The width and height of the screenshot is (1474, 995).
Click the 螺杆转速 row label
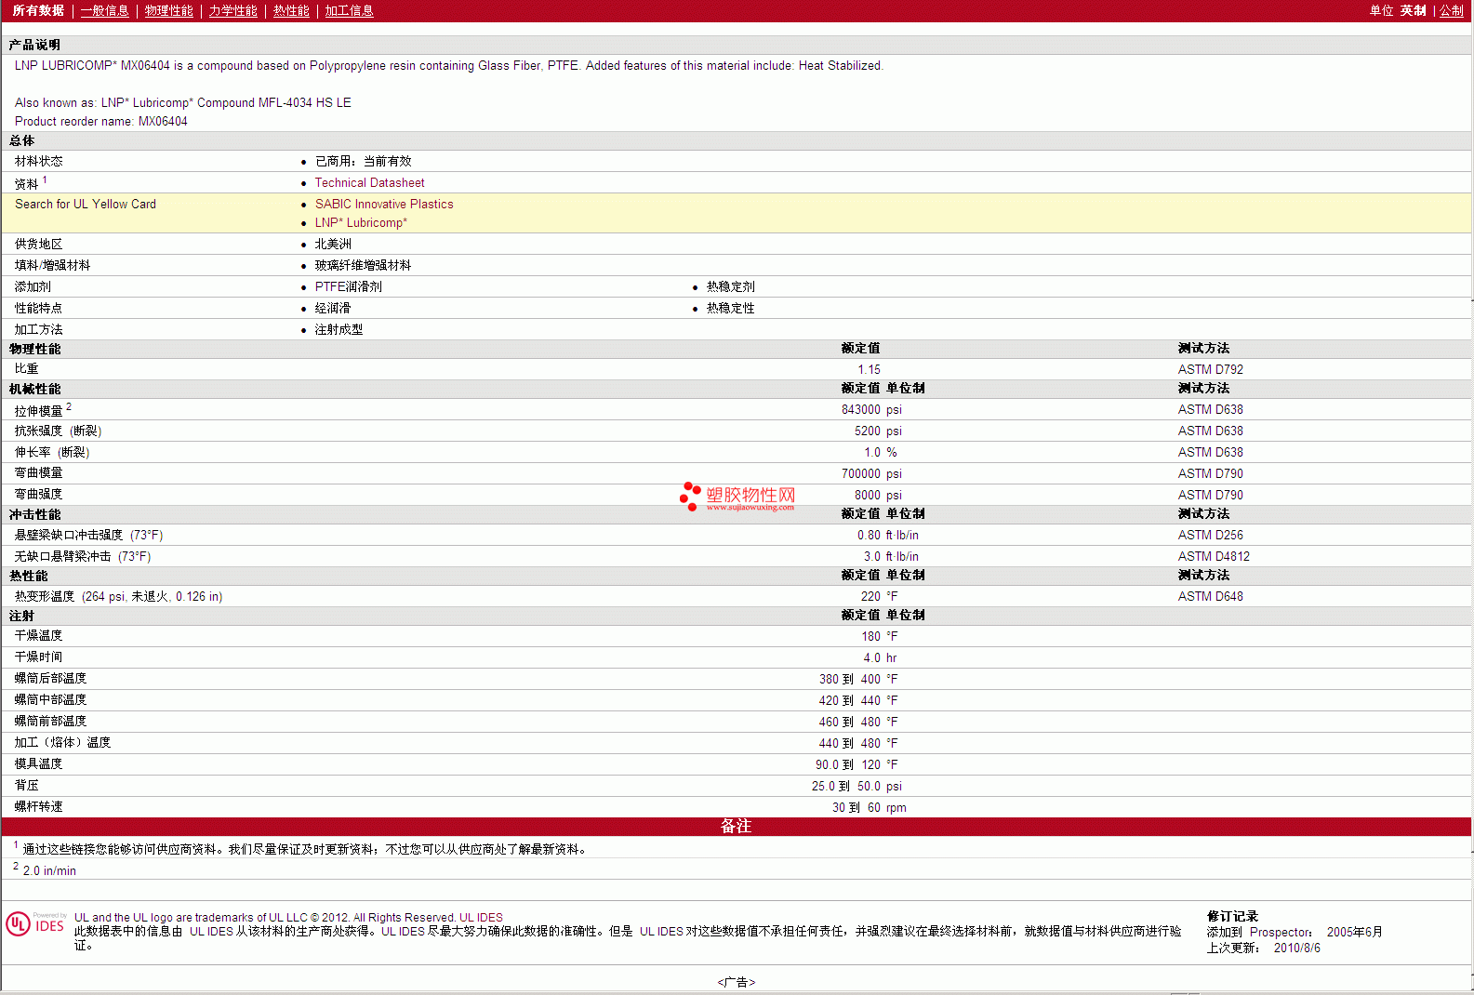coord(39,807)
